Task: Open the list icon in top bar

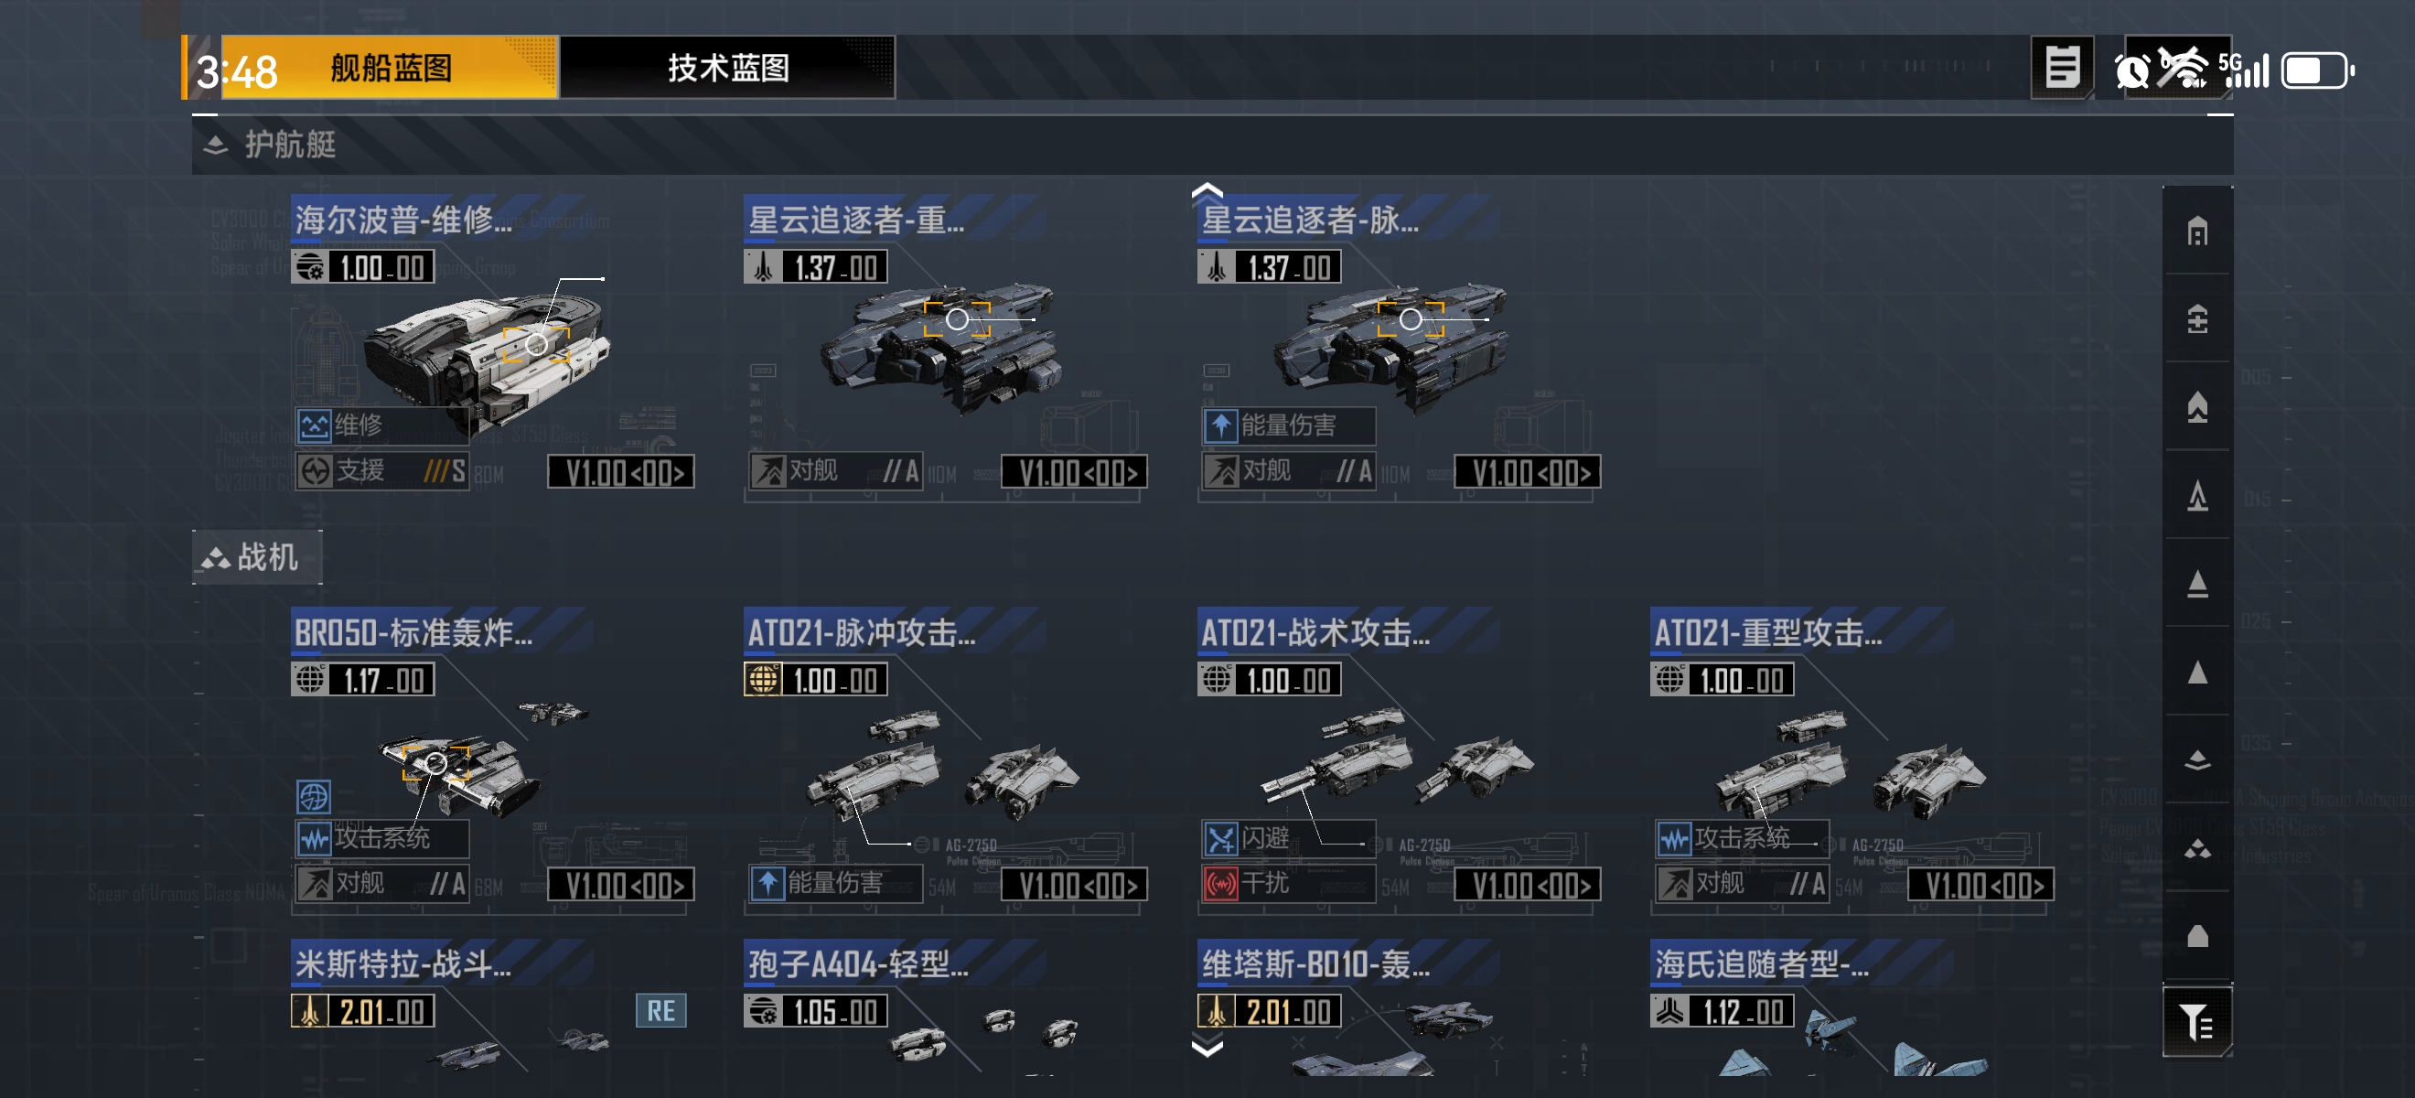Action: pos(2062,68)
